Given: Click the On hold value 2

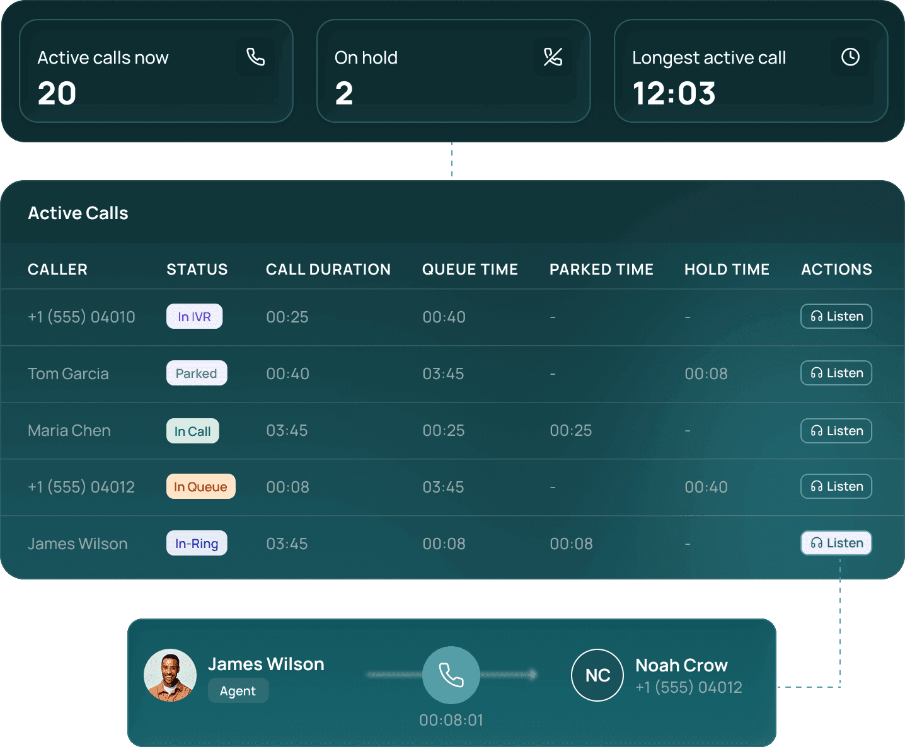Looking at the screenshot, I should (x=344, y=94).
